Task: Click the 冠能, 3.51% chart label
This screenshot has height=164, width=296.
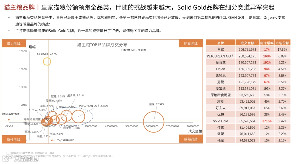Action: tap(58, 96)
